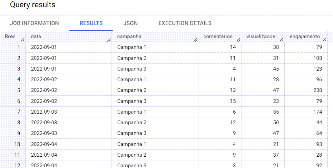333x168 pixels.
Task: Select the engajamento cell showing 238
Action: tap(318, 90)
